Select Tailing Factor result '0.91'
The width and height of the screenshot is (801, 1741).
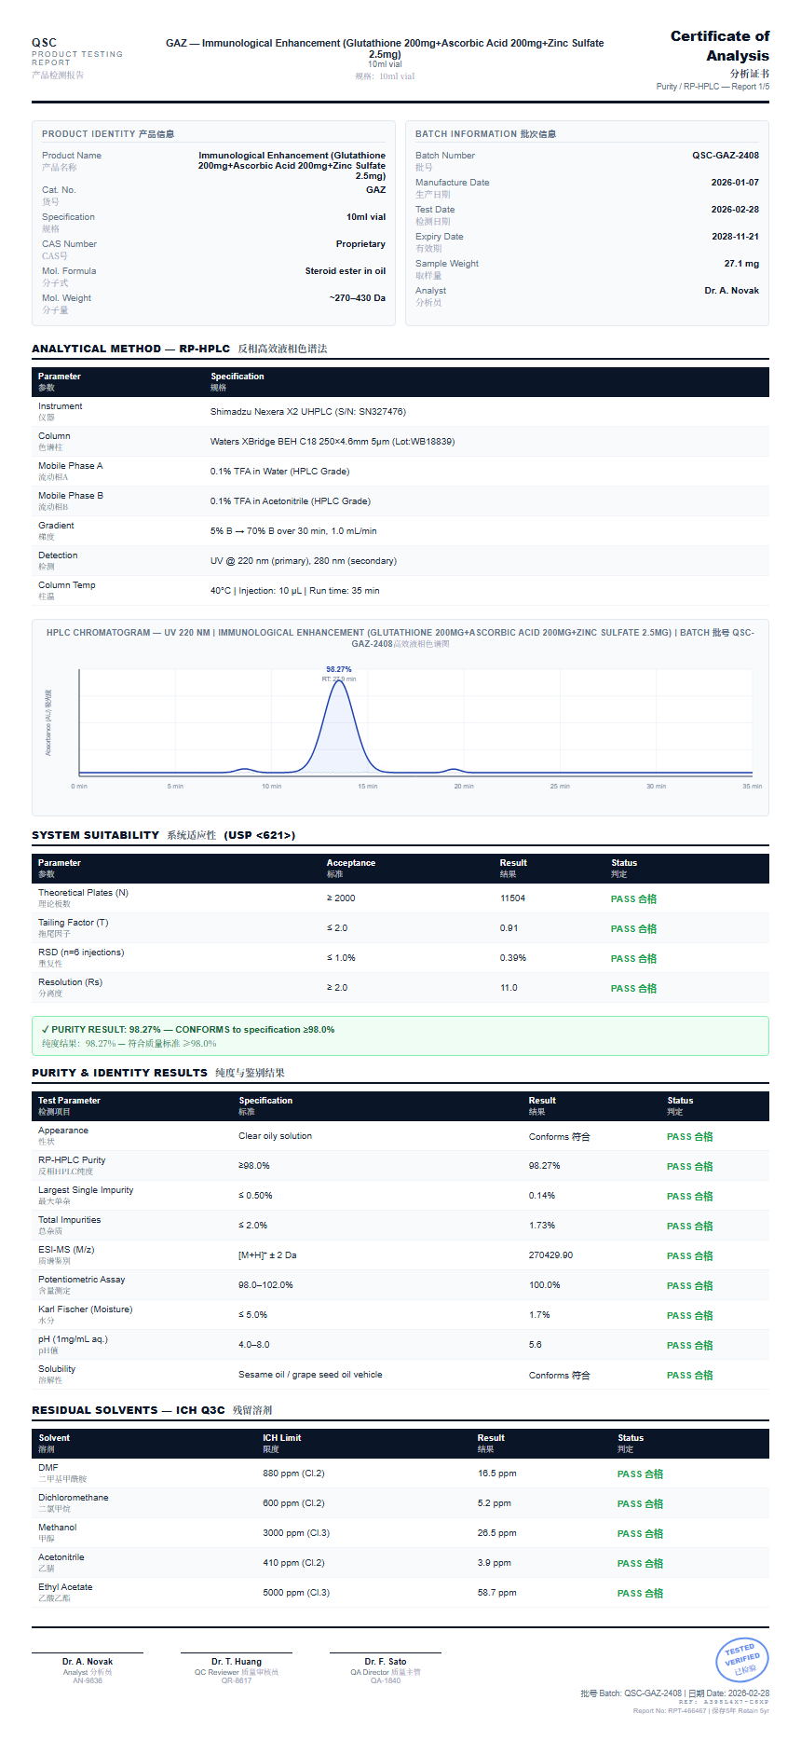509,928
